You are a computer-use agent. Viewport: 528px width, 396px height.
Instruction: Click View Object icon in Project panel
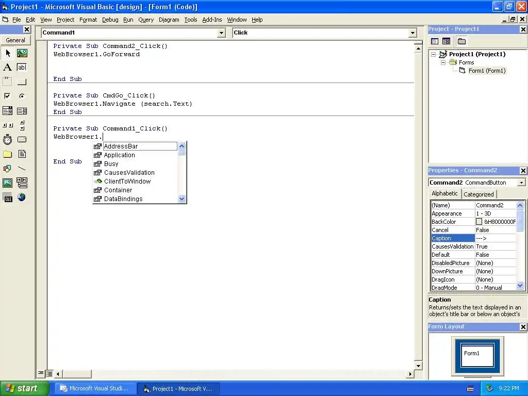pos(446,41)
